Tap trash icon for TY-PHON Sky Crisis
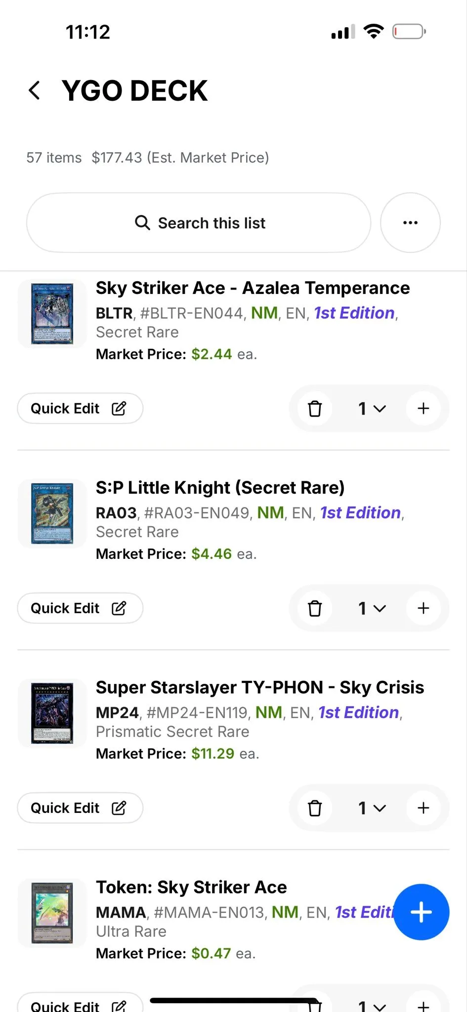The height and width of the screenshot is (1012, 467). click(x=315, y=808)
